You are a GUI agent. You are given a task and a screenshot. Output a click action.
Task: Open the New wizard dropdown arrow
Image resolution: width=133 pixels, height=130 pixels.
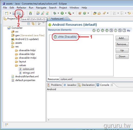(10, 13)
